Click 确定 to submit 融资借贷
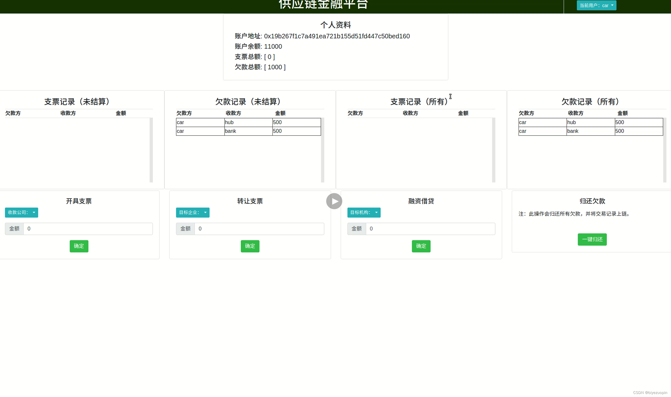The width and height of the screenshot is (671, 397). [421, 246]
